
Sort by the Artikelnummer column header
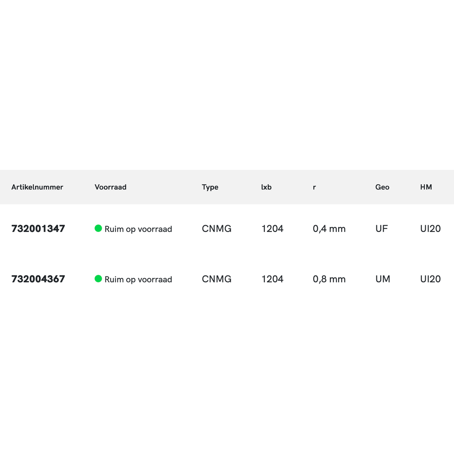click(x=37, y=187)
